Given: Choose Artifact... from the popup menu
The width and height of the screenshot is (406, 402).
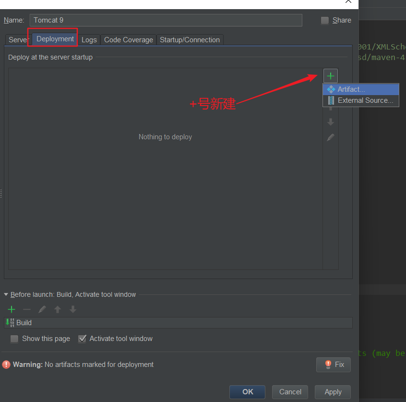Looking at the screenshot, I should [361, 89].
